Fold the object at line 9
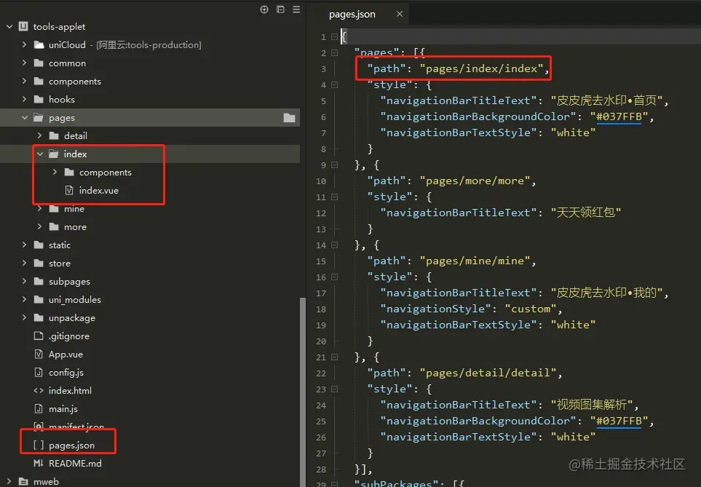The image size is (701, 487). [334, 165]
